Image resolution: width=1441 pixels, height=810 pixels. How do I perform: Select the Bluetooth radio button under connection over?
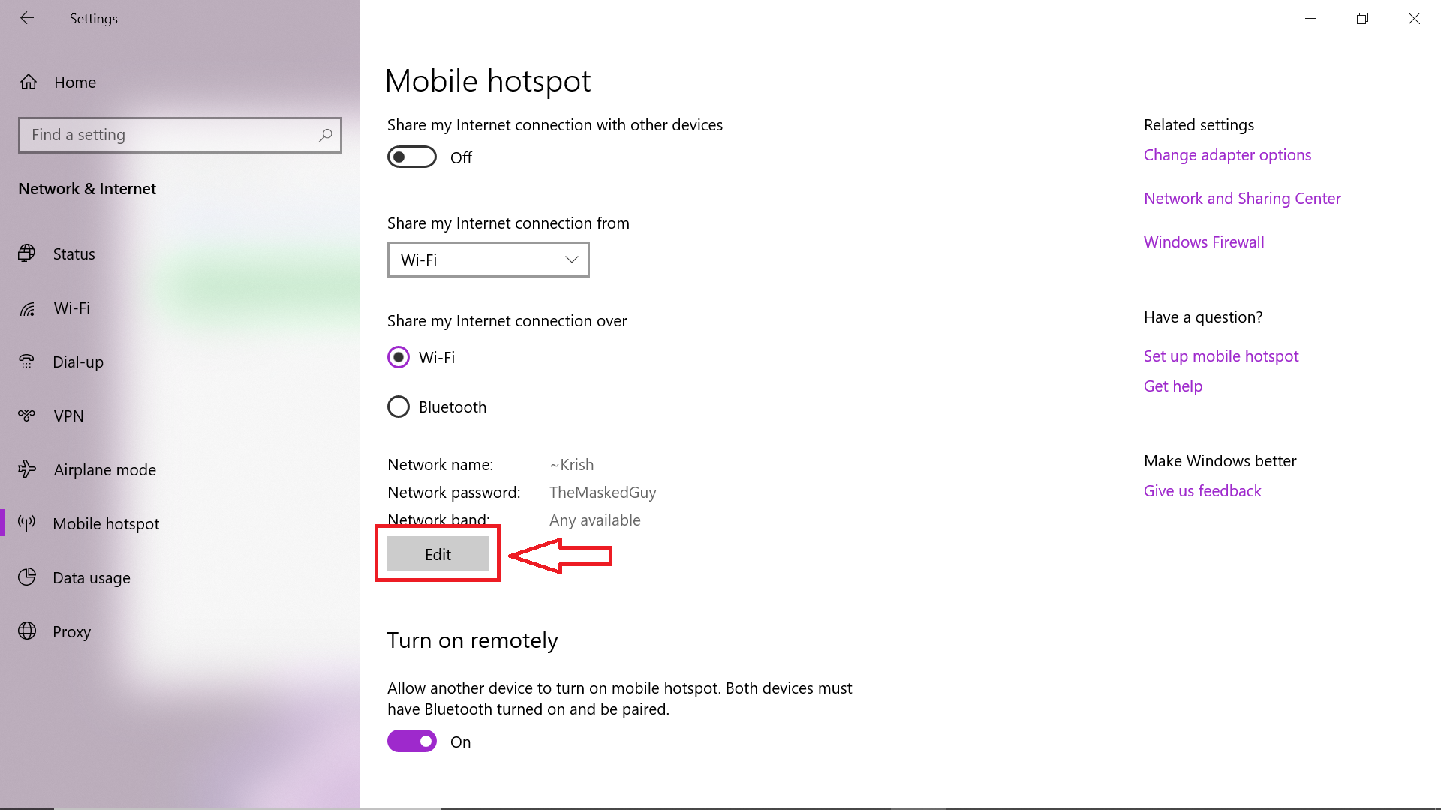398,406
